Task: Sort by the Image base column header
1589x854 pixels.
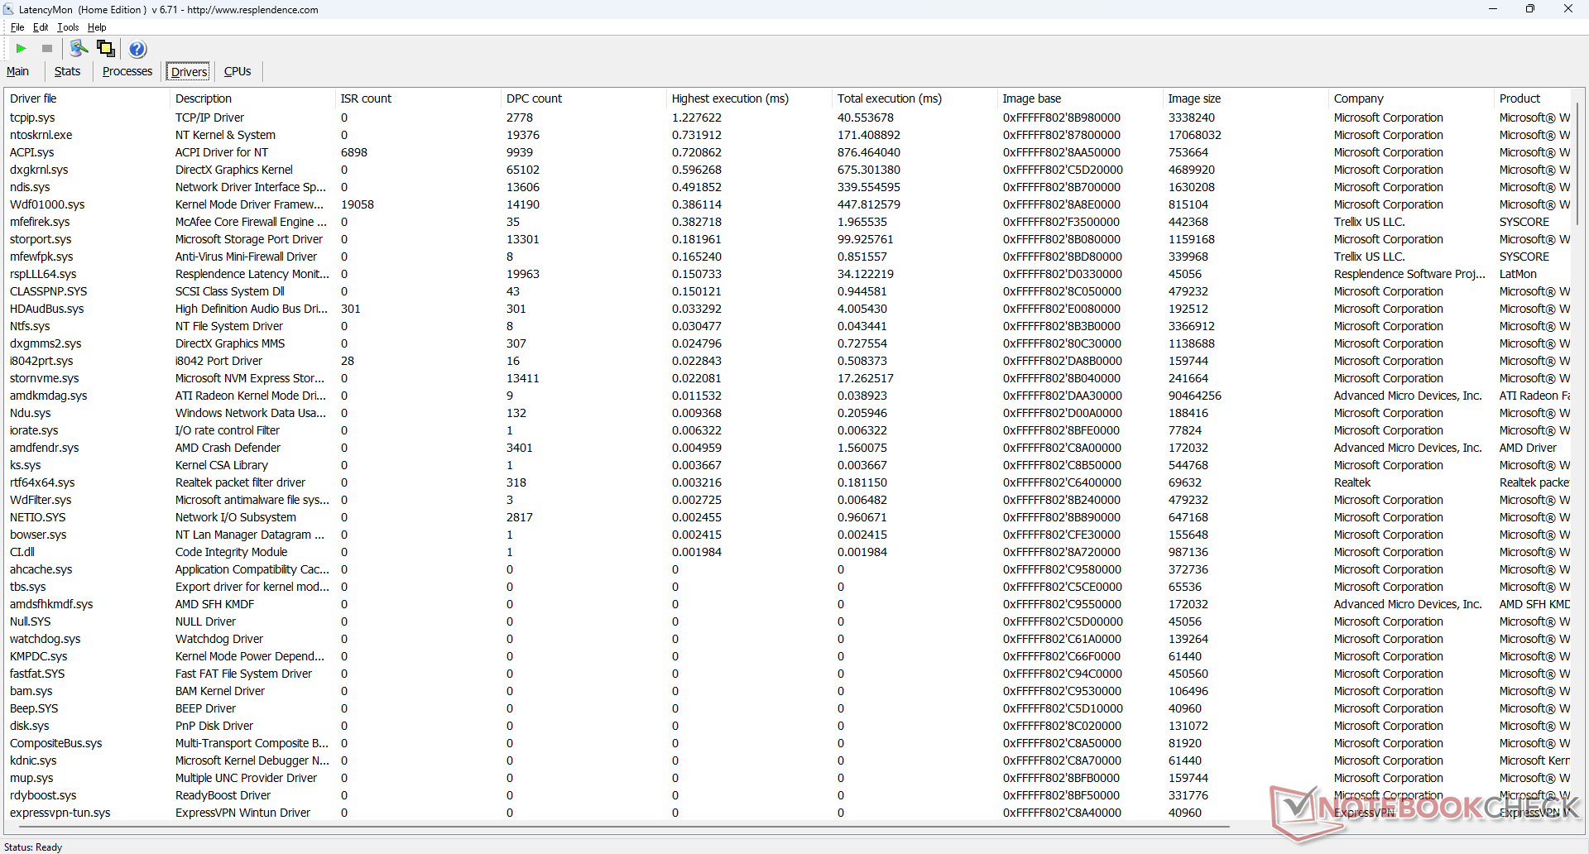Action: point(1080,98)
